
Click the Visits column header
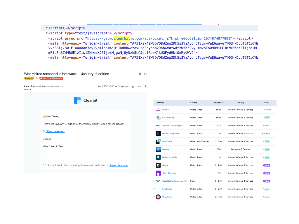[x=266, y=103]
